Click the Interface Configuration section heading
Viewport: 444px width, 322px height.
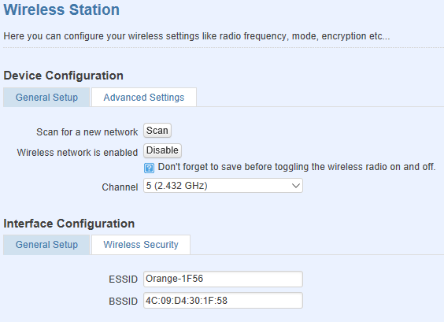68,224
